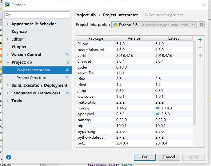The height and width of the screenshot is (166, 211).
Task: Select Plugins in settings tree
Action: (19, 47)
